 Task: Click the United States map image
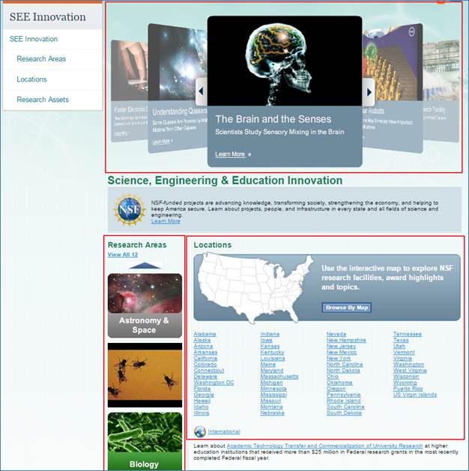click(256, 287)
